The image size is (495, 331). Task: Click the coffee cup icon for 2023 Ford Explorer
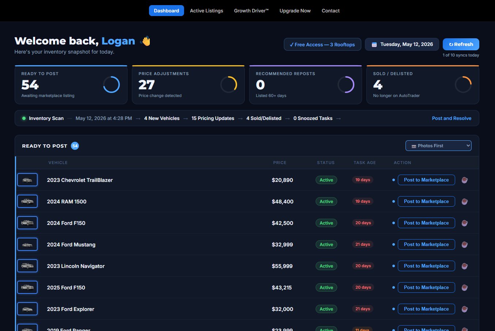tap(464, 309)
